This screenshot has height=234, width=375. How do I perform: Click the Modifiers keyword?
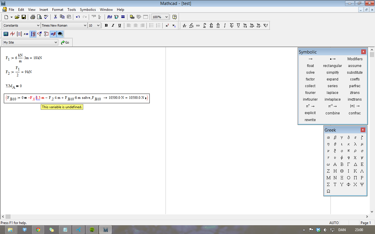(x=355, y=59)
